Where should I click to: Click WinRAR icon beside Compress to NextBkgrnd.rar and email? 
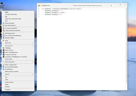coord(4,57)
